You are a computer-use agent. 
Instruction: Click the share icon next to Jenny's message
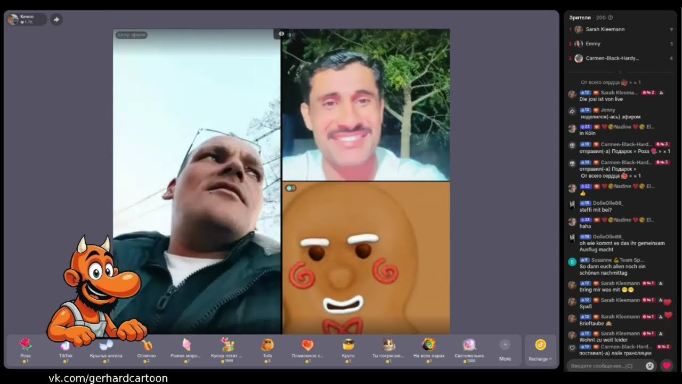572,111
